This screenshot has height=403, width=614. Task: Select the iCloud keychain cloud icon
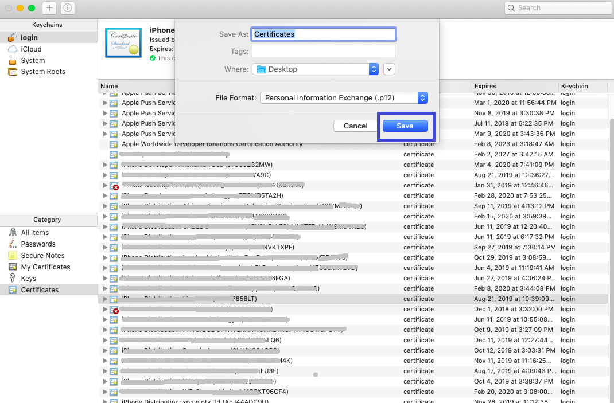(x=13, y=49)
